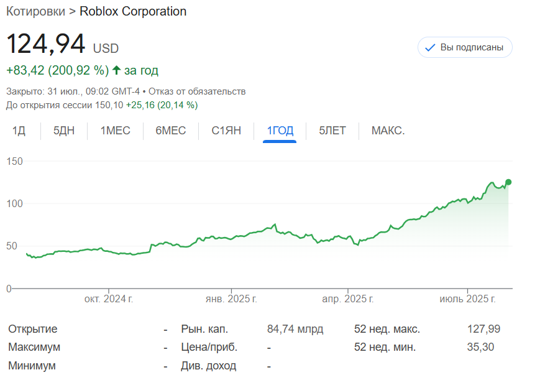Click the "июль 2025 г." axis label
The width and height of the screenshot is (540, 380).
pos(468,299)
